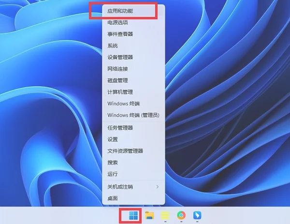The image size is (290, 224).
Task: Launch Windows 终端 from the menu
Action: pos(133,104)
